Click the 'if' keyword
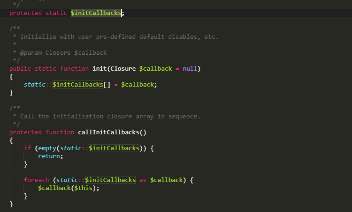Viewport: 352px width, 212px height. pos(27,148)
